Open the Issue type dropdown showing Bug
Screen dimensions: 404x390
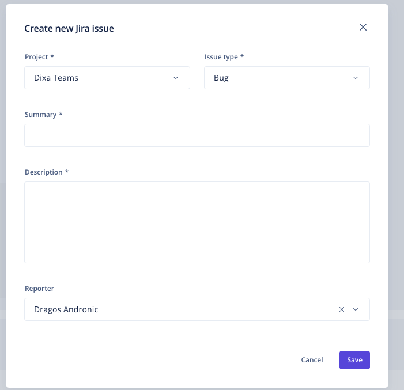[x=287, y=78]
